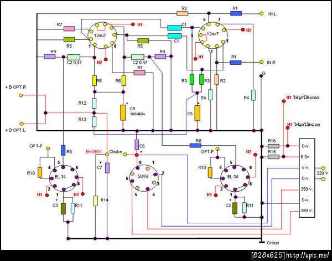Select the gray R16 resistor
Image resolution: width=332 pixels, height=261 pixels.
[273, 146]
